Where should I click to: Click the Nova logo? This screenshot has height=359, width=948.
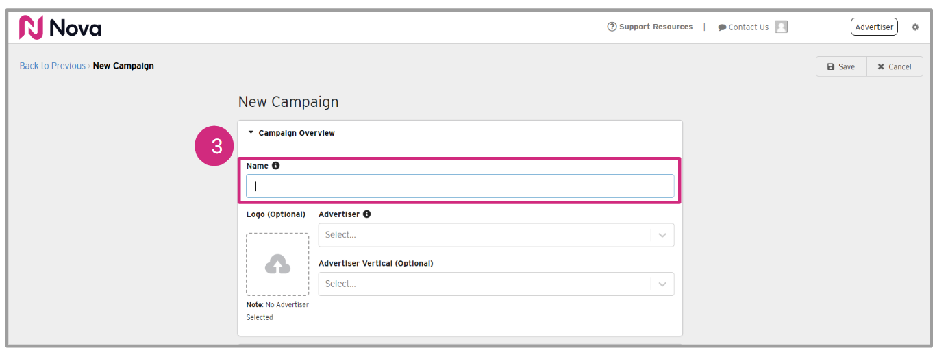60,27
